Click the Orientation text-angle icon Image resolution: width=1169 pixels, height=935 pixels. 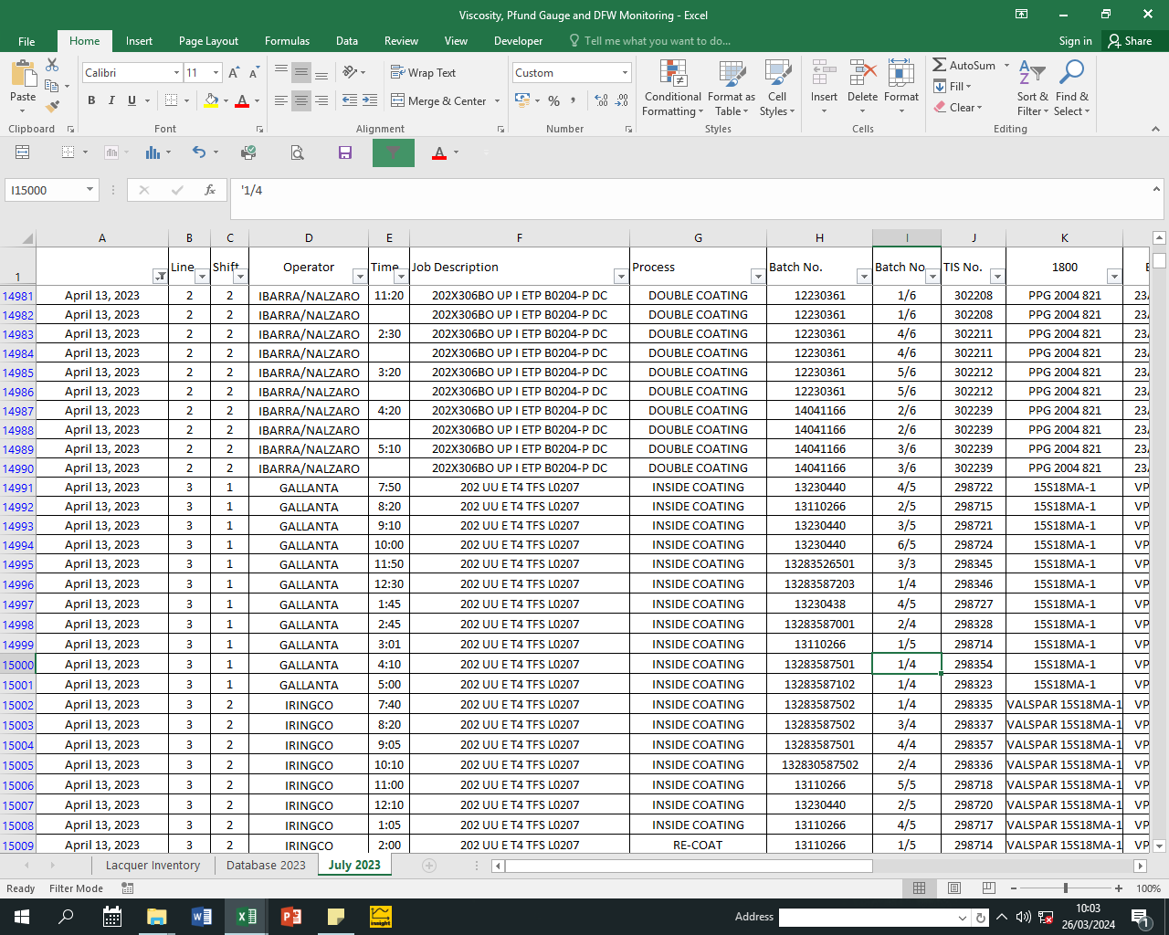click(350, 72)
